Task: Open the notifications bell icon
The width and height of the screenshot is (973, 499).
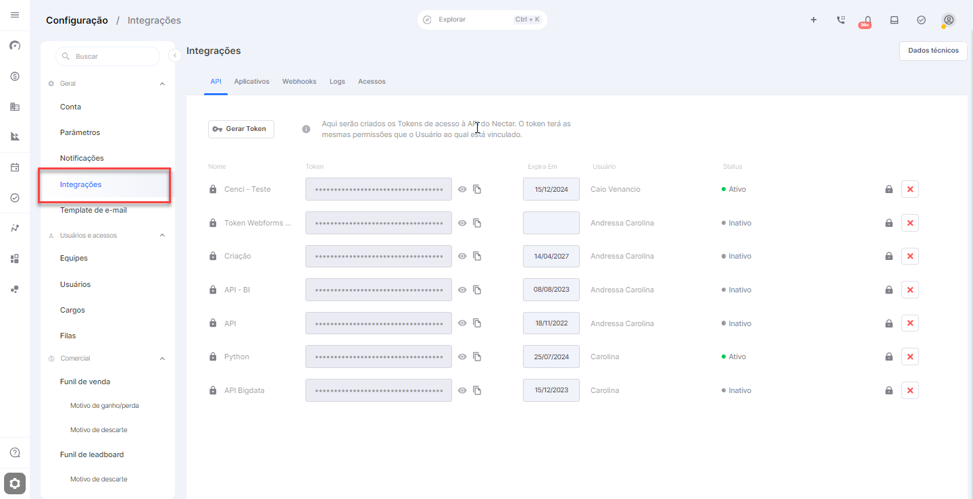Action: pyautogui.click(x=868, y=20)
